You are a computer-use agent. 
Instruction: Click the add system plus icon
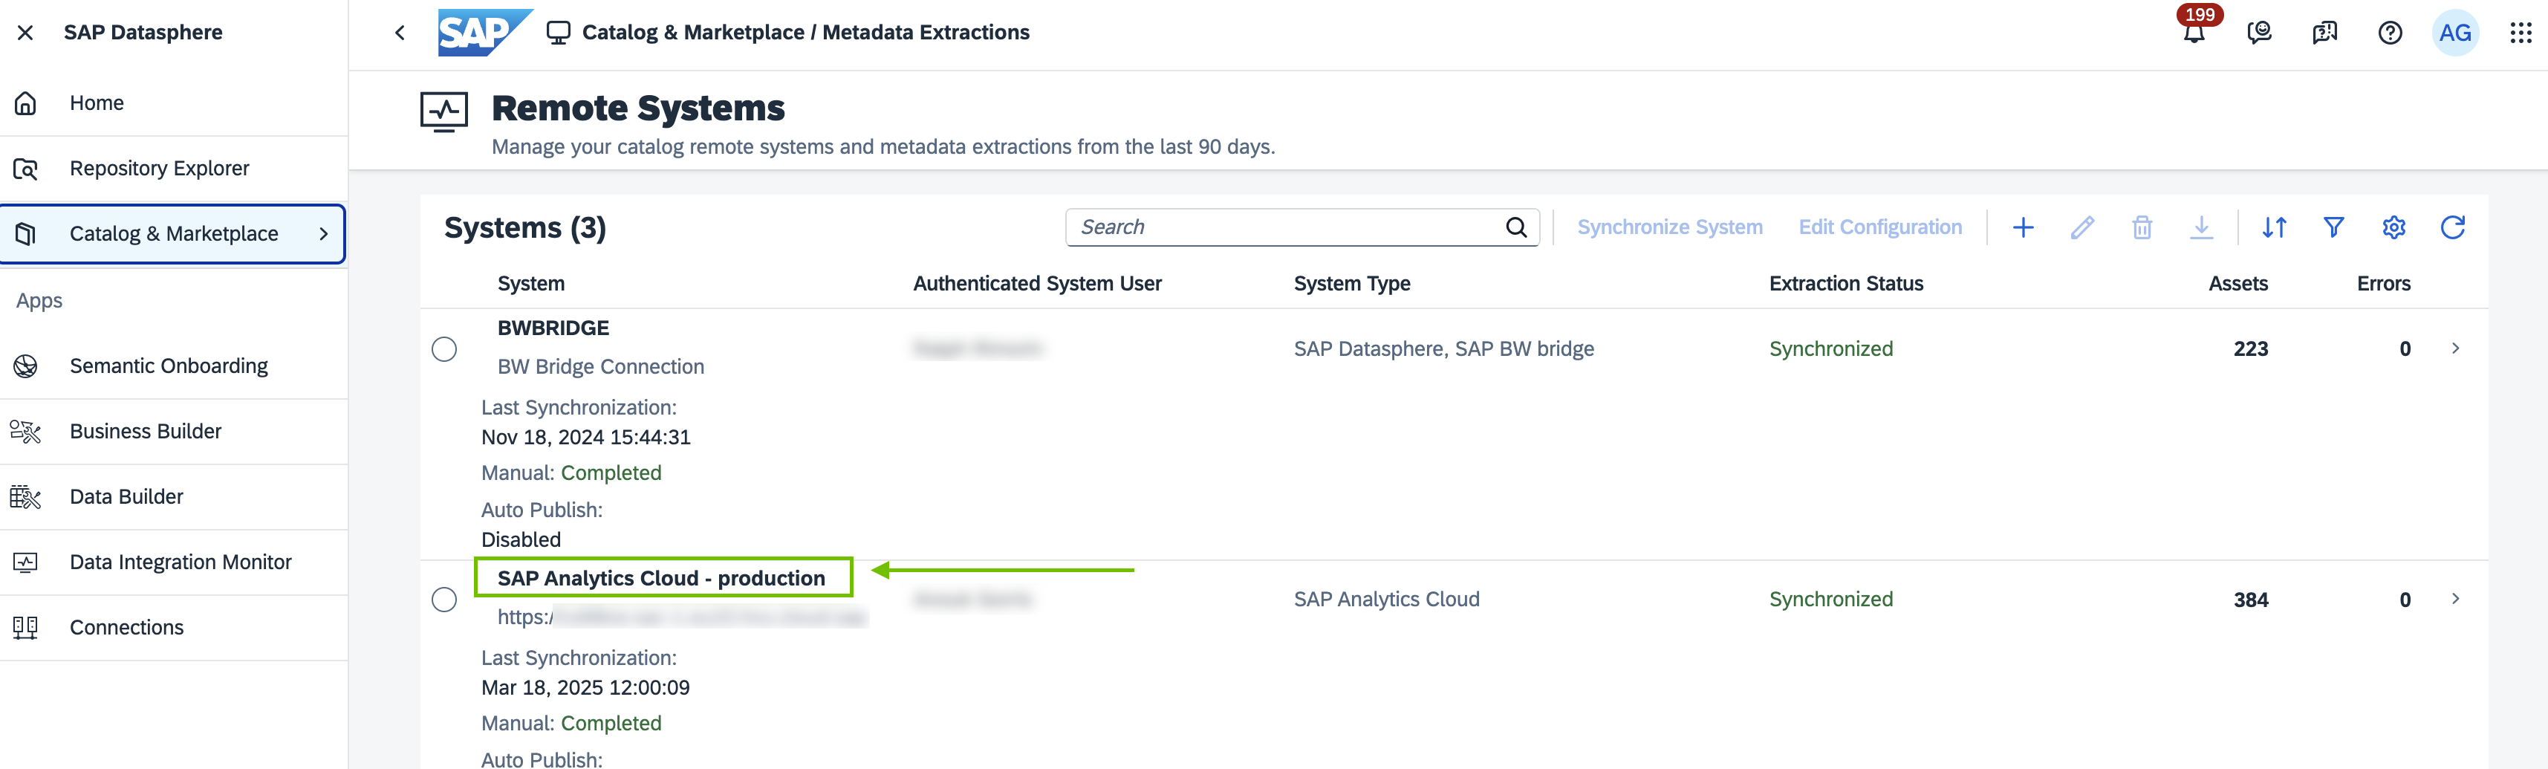pos(2023,227)
